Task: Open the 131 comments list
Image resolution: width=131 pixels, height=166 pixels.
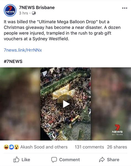Action: point(89,147)
